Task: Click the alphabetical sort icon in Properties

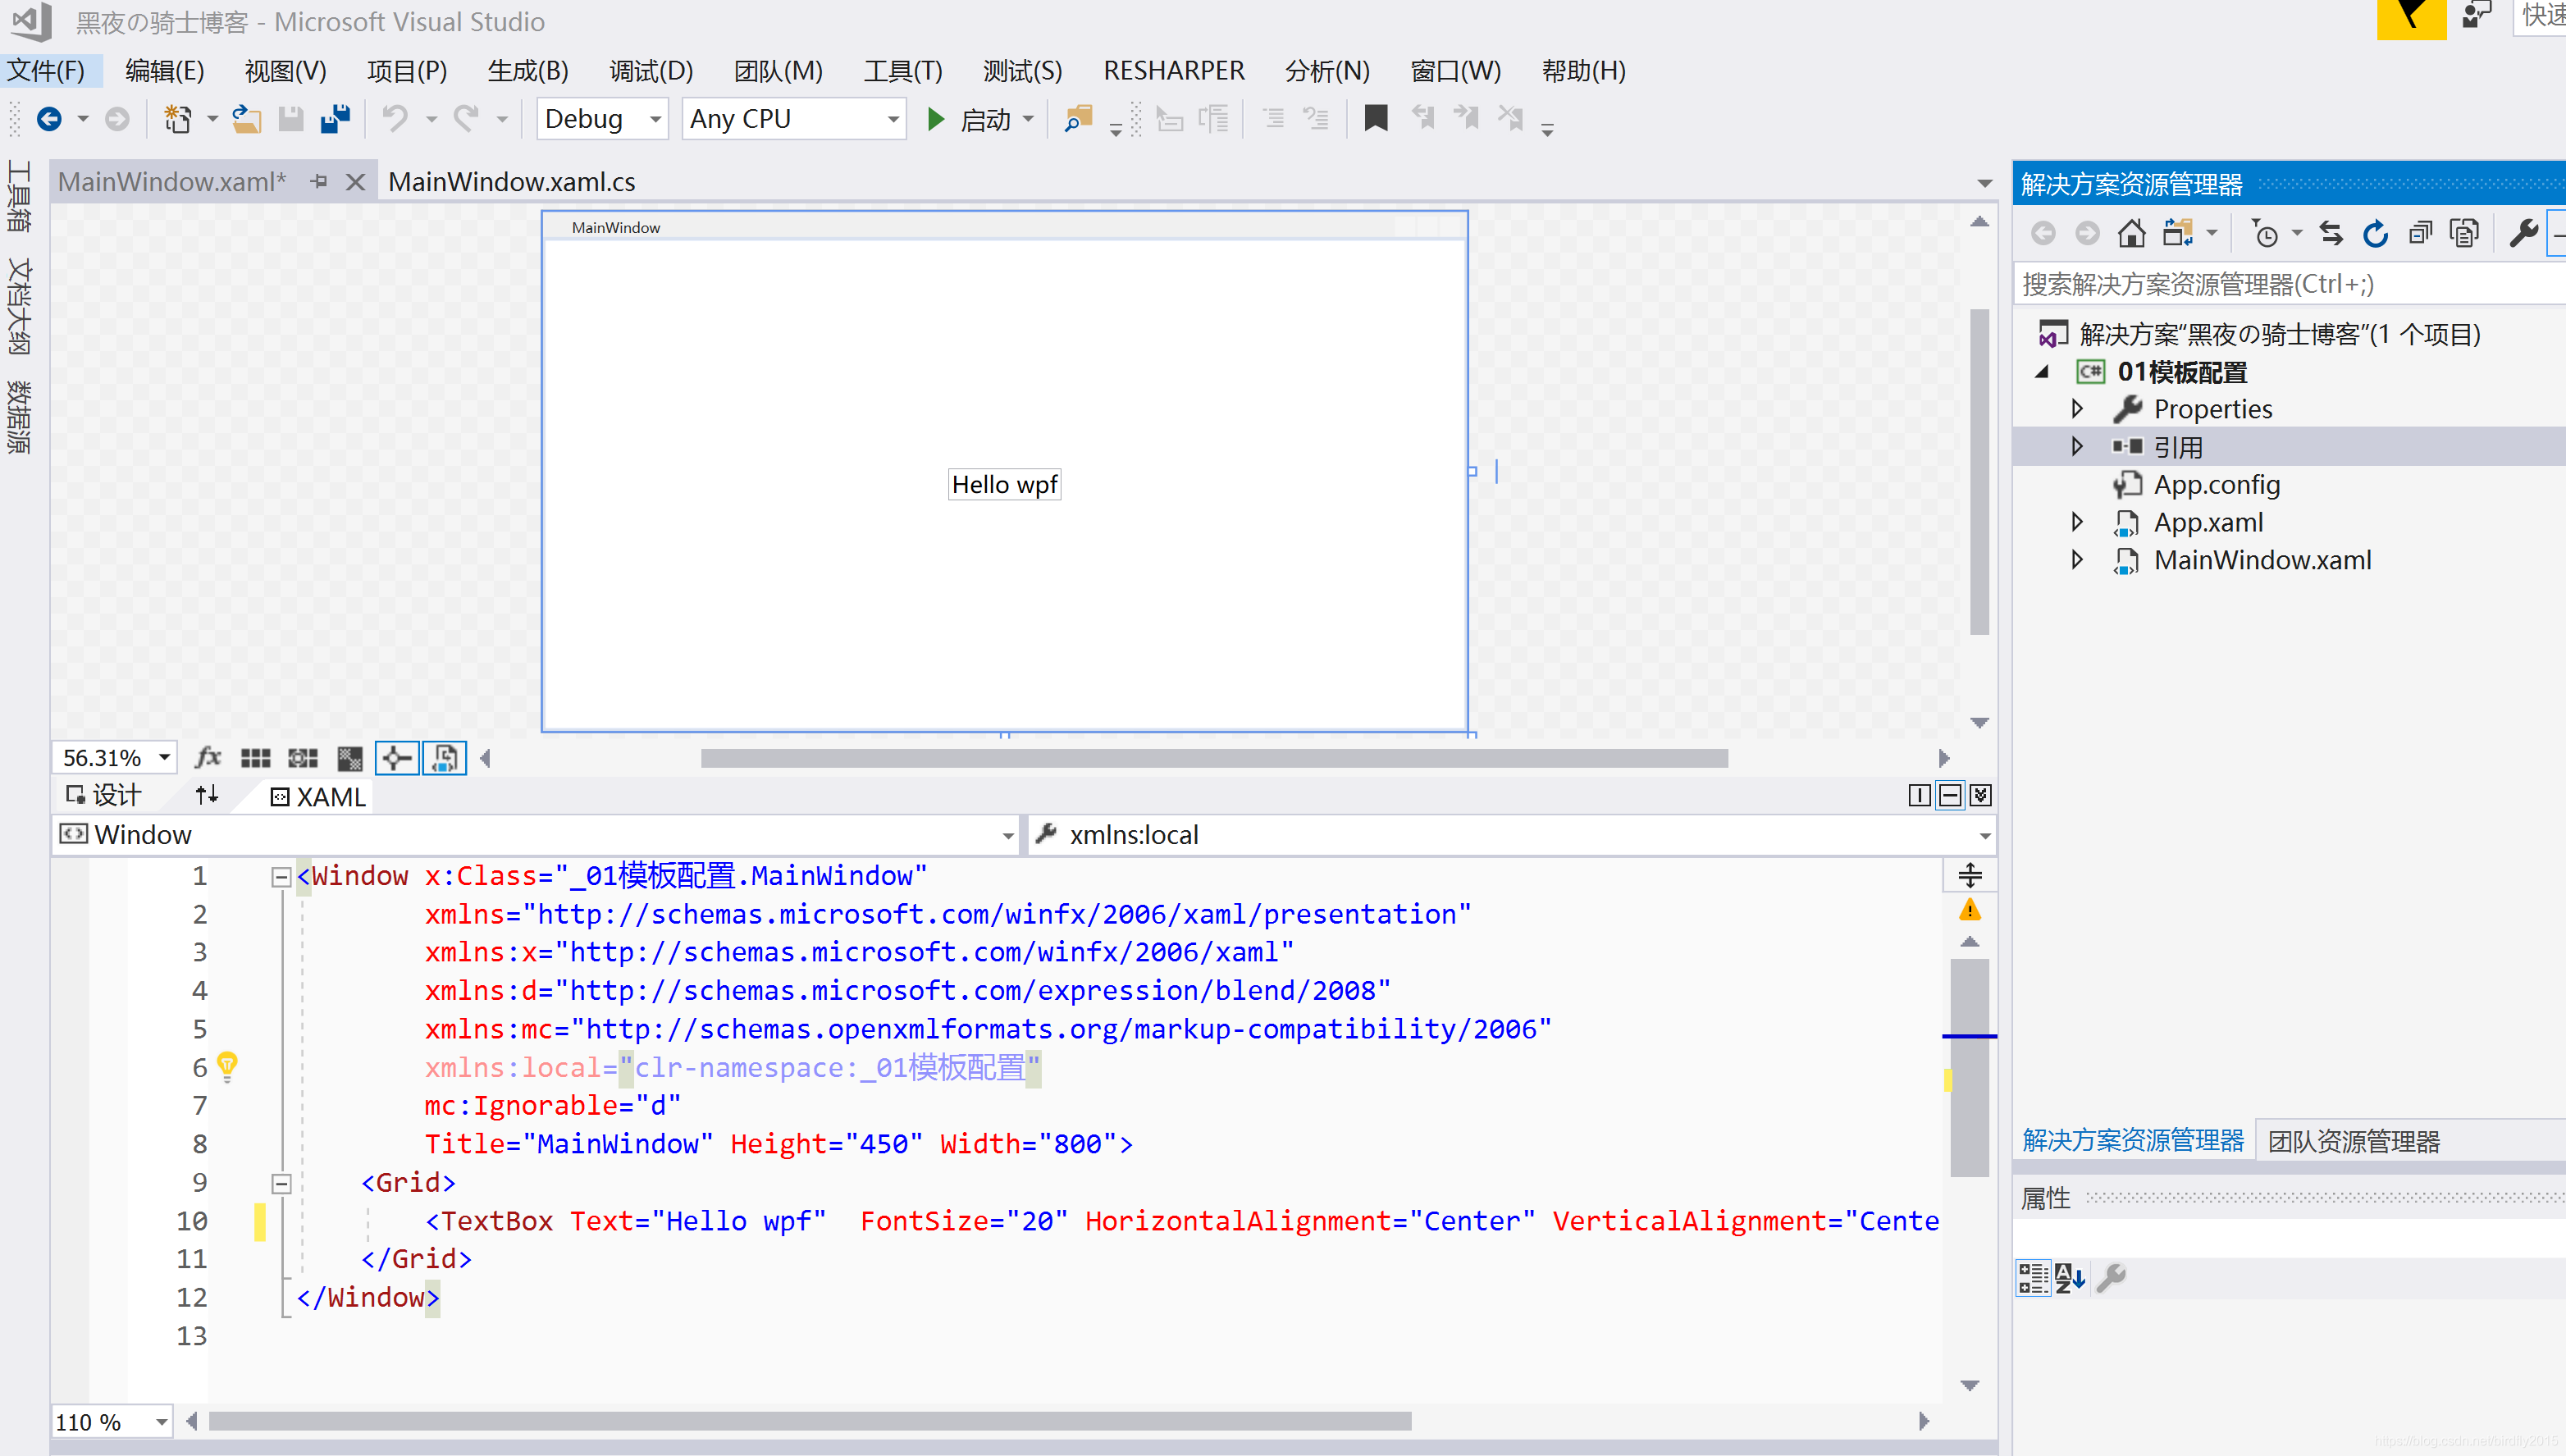Action: pos(2069,1278)
